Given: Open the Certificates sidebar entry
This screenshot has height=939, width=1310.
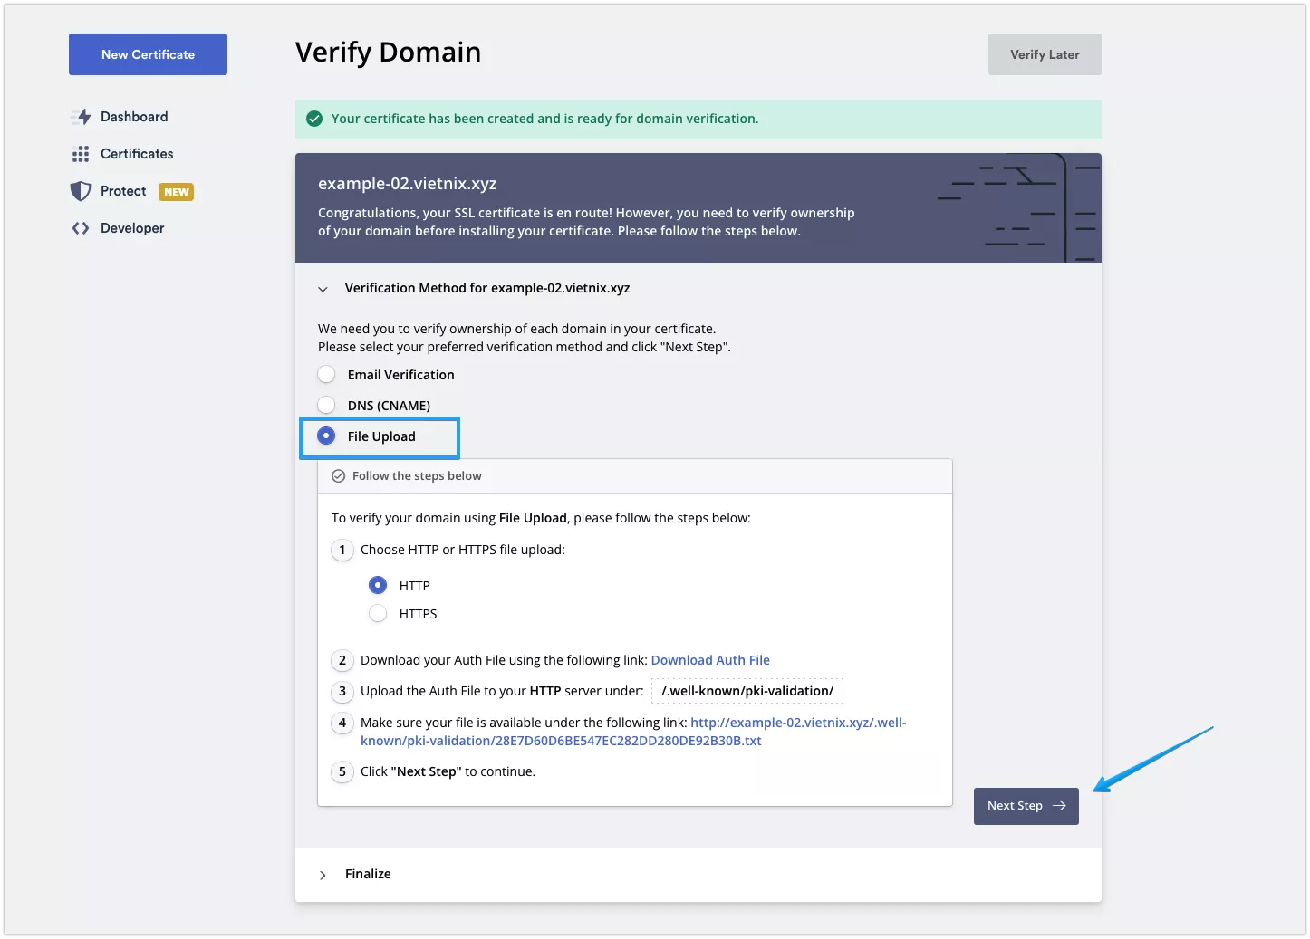Looking at the screenshot, I should click(x=136, y=154).
